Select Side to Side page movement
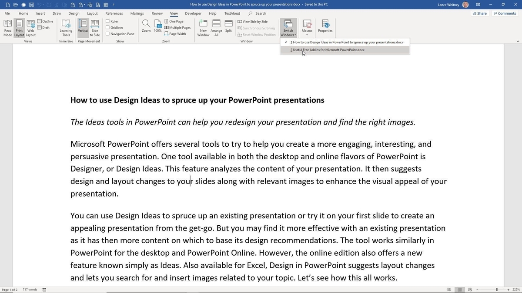Viewport: 522px width, 293px height. pyautogui.click(x=95, y=28)
